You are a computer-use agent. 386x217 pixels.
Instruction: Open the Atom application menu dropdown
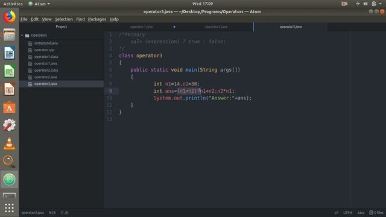click(x=39, y=4)
